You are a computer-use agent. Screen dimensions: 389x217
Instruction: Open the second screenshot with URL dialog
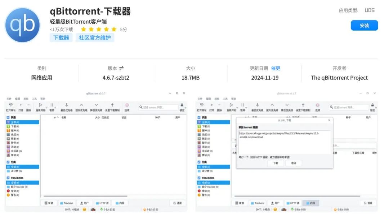[x=287, y=151]
